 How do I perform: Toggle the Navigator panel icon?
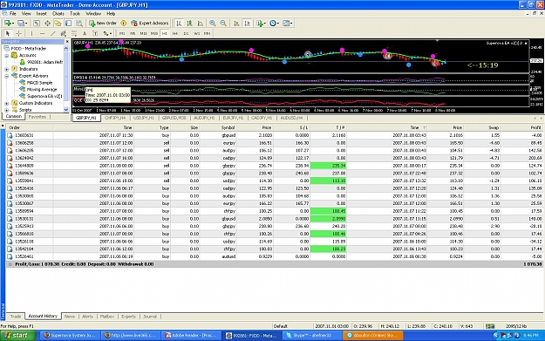[x=58, y=23]
